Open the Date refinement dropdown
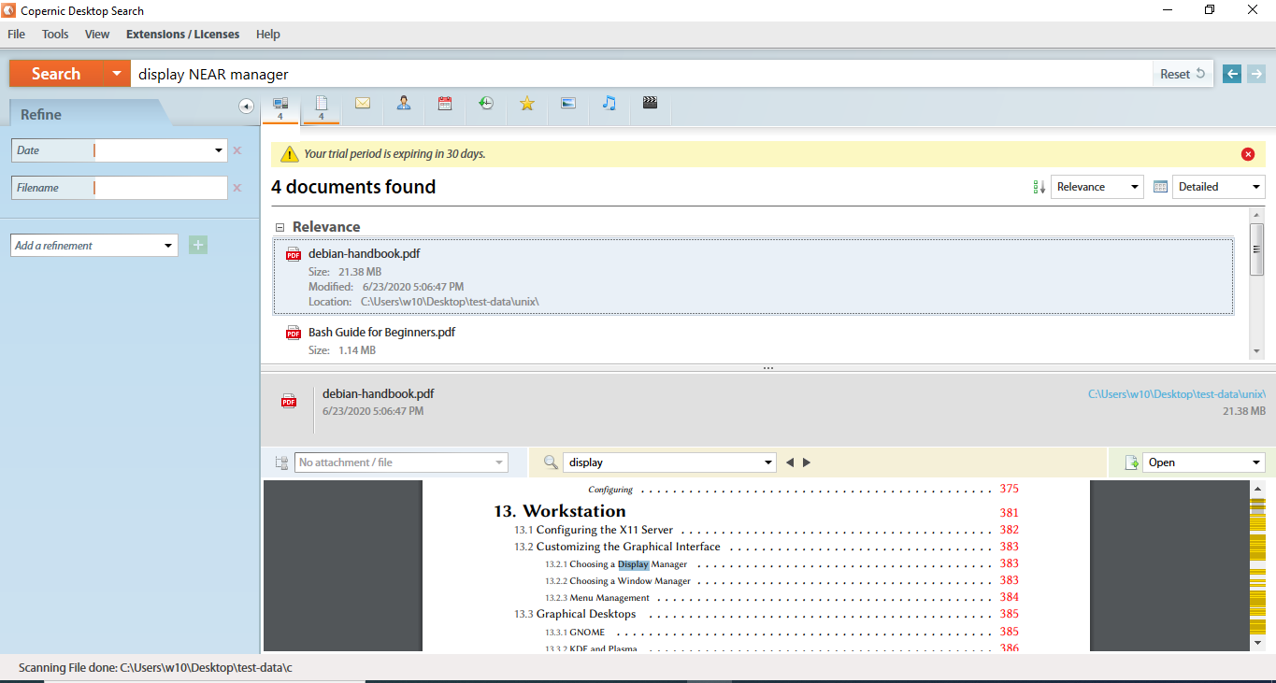Image resolution: width=1276 pixels, height=683 pixels. click(218, 150)
